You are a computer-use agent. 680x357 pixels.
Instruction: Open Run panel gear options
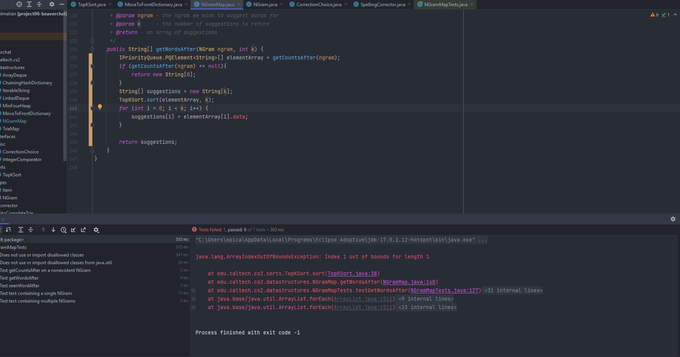point(673,219)
